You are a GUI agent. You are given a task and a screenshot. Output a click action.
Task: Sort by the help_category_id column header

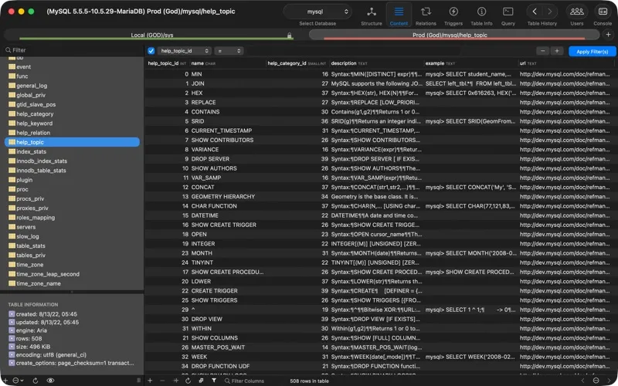coord(297,63)
